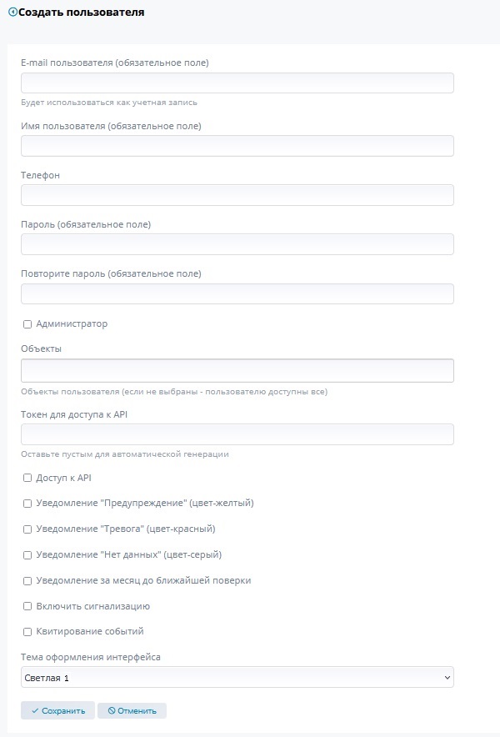Screen dimensions: 500x737
Task: Open the Тема оформления интерфейса dropdown
Action: coord(237,678)
